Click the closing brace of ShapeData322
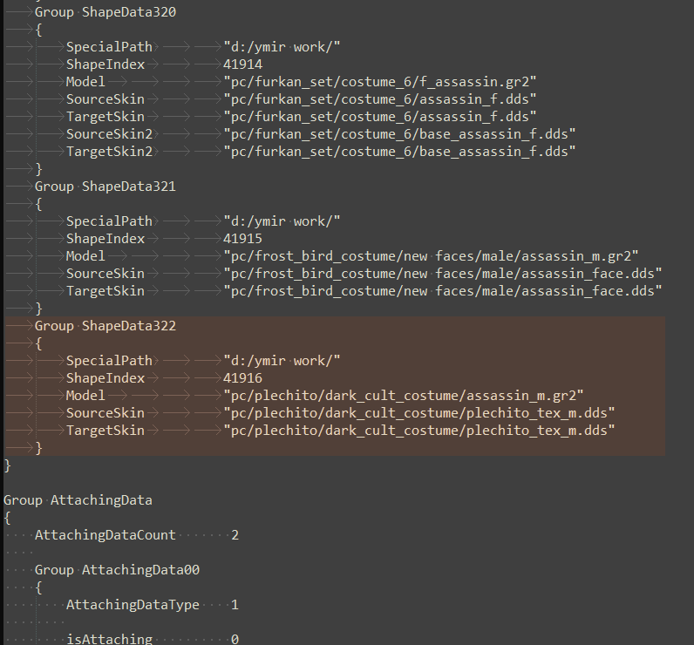The image size is (694, 645). click(x=38, y=448)
